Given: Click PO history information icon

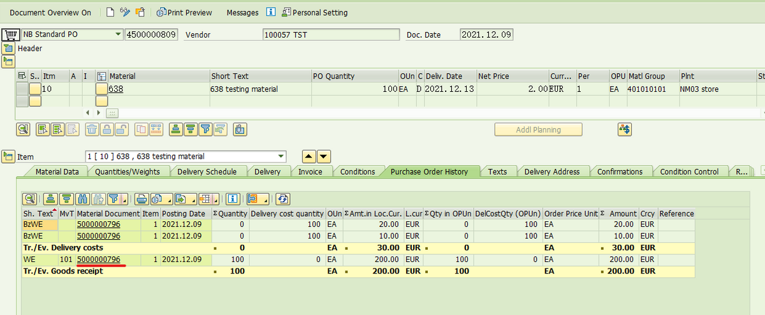Looking at the screenshot, I should pyautogui.click(x=234, y=198).
